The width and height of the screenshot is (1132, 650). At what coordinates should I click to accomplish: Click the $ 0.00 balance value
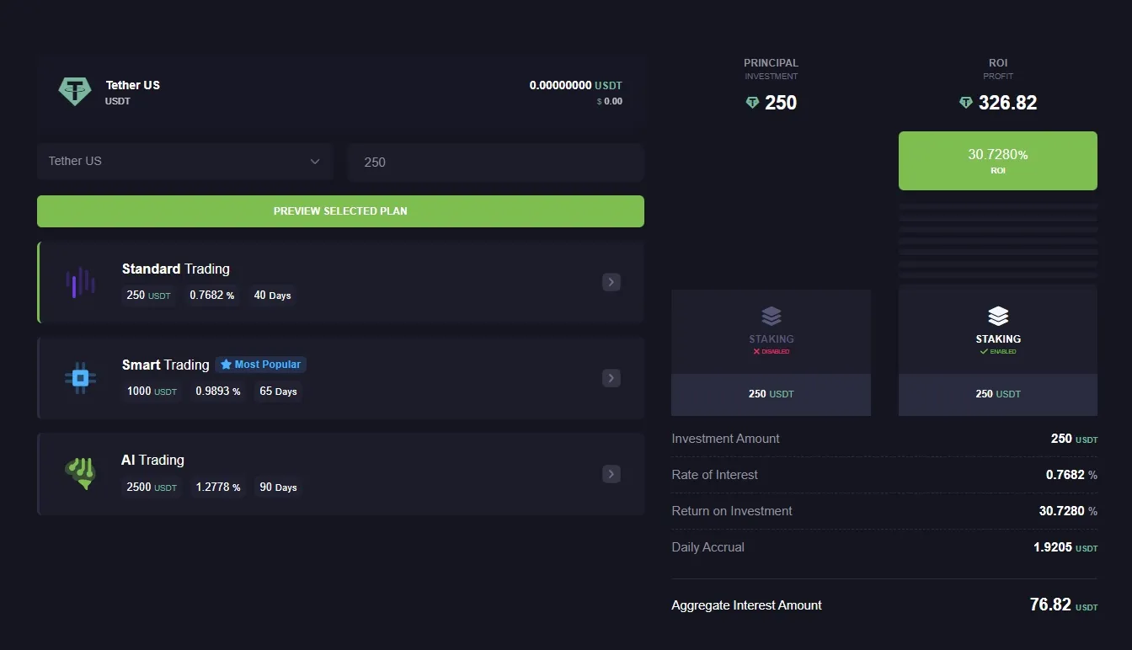[x=610, y=101]
